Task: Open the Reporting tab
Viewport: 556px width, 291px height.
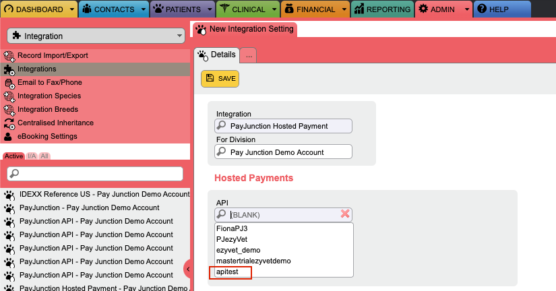Action: coord(383,9)
